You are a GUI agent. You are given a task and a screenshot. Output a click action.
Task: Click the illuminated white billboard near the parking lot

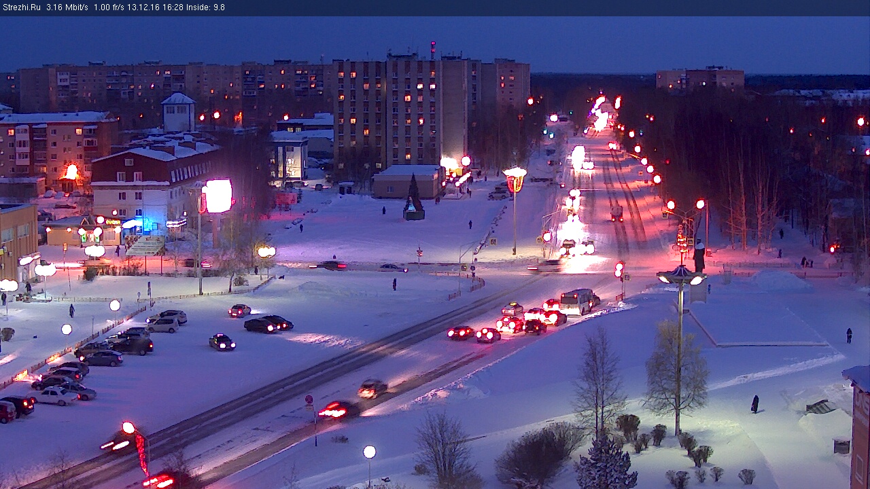coord(218,196)
